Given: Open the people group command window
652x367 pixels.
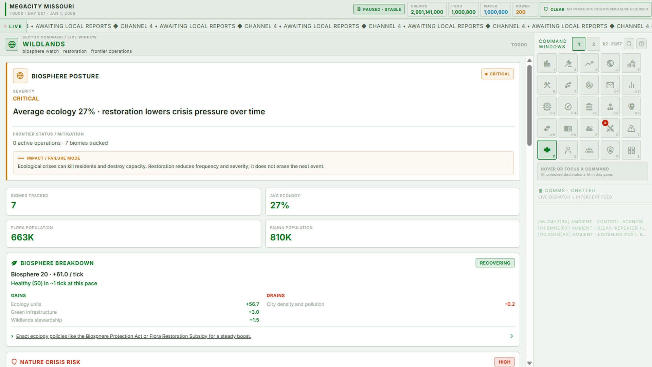Looking at the screenshot, I should [x=589, y=150].
